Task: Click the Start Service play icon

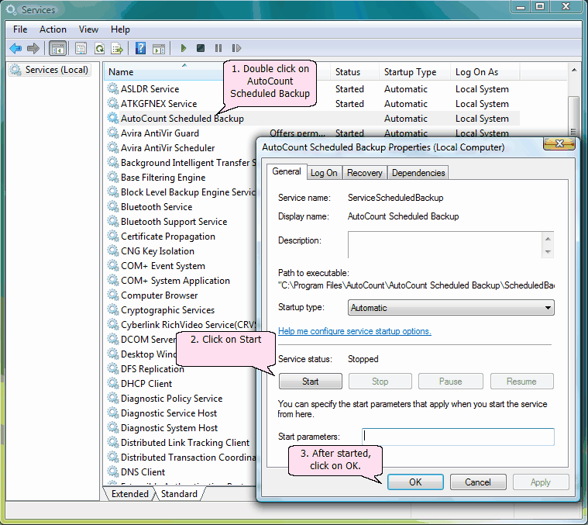Action: [184, 48]
